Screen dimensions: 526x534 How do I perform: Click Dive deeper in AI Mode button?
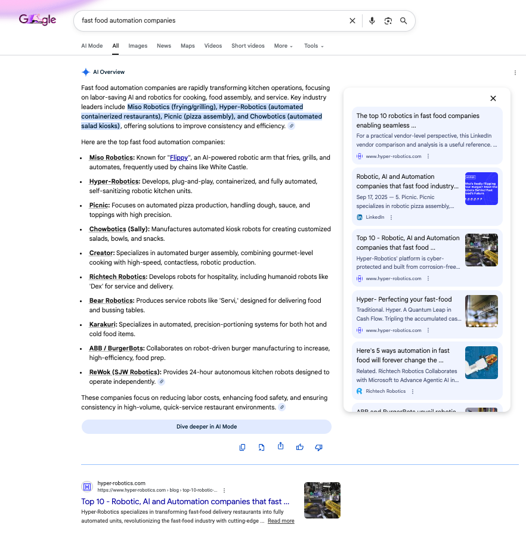[206, 427]
